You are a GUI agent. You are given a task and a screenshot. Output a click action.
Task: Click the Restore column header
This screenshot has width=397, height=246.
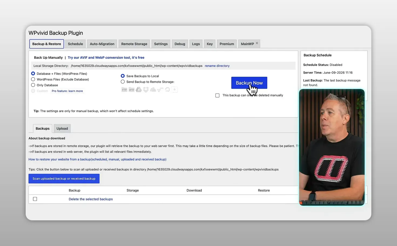[x=264, y=190]
